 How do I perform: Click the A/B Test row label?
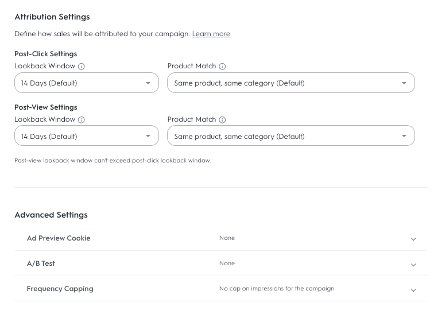coord(41,263)
